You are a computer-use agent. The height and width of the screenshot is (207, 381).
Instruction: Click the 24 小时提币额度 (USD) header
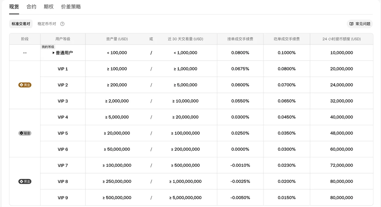pyautogui.click(x=342, y=39)
